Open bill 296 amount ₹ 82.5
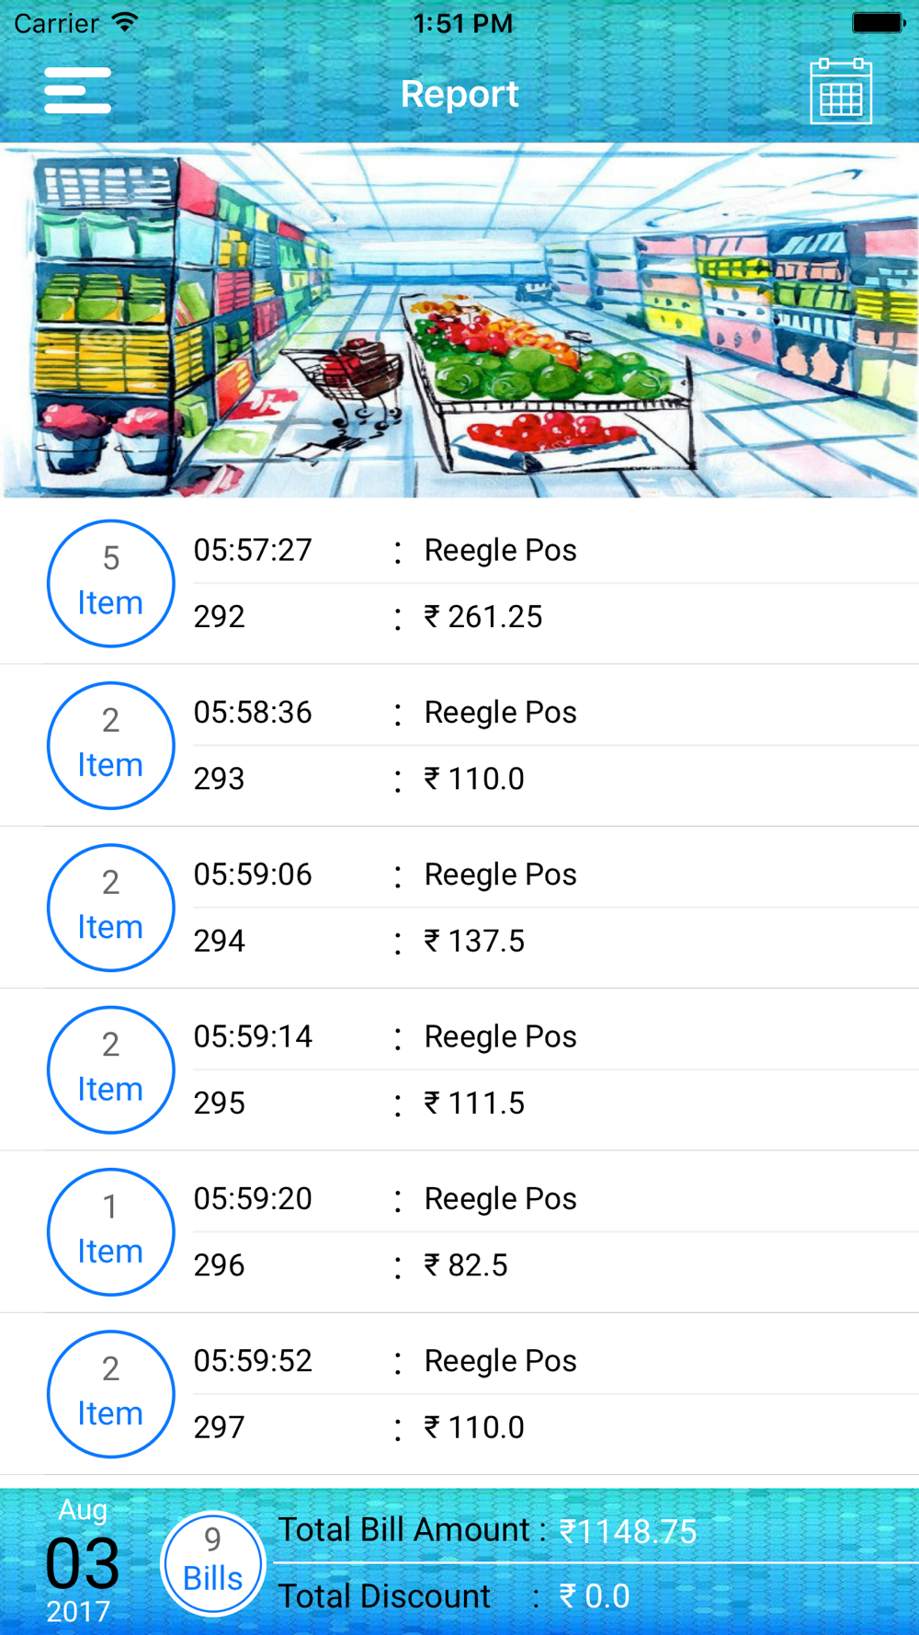Screen dimensions: 919x1635 tap(466, 1265)
